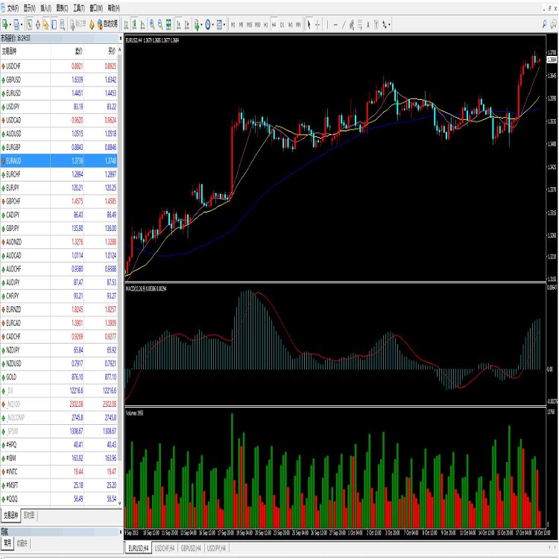Viewport: 559px width, 559px height.
Task: Open the 插入(I) Insert menu
Action: coord(46,8)
